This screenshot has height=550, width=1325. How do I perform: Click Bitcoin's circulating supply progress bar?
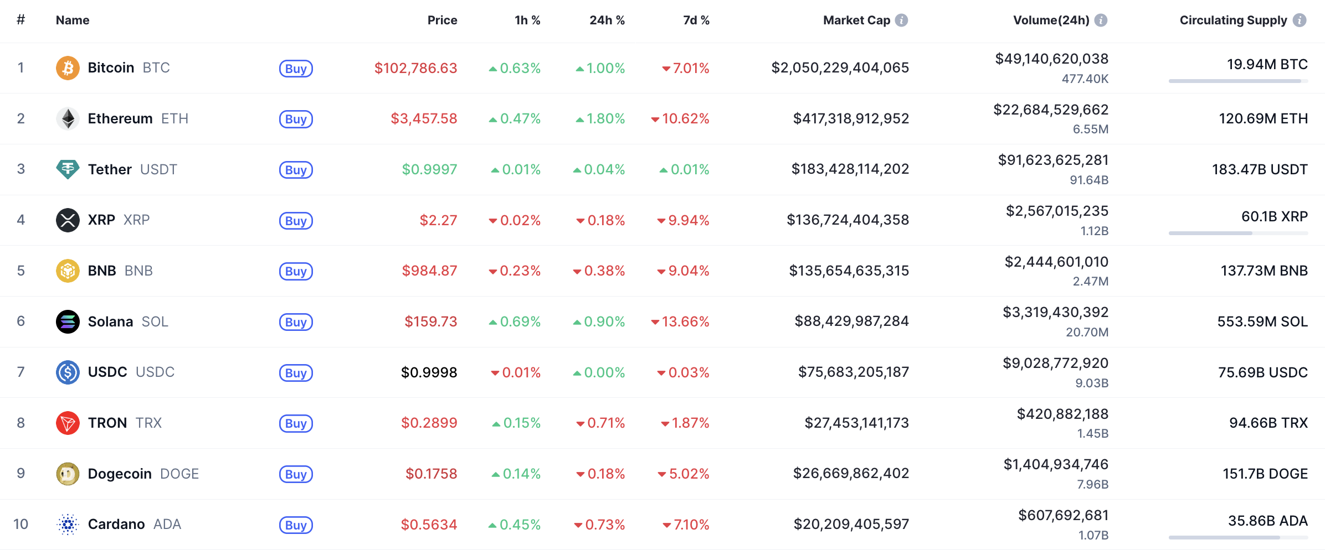coord(1238,81)
